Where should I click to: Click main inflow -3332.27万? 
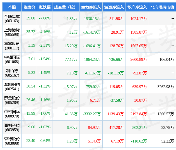91,114
